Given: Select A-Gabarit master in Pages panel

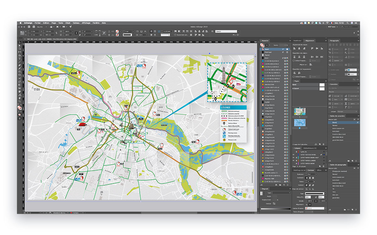Looking at the screenshot, I should tap(308, 89).
